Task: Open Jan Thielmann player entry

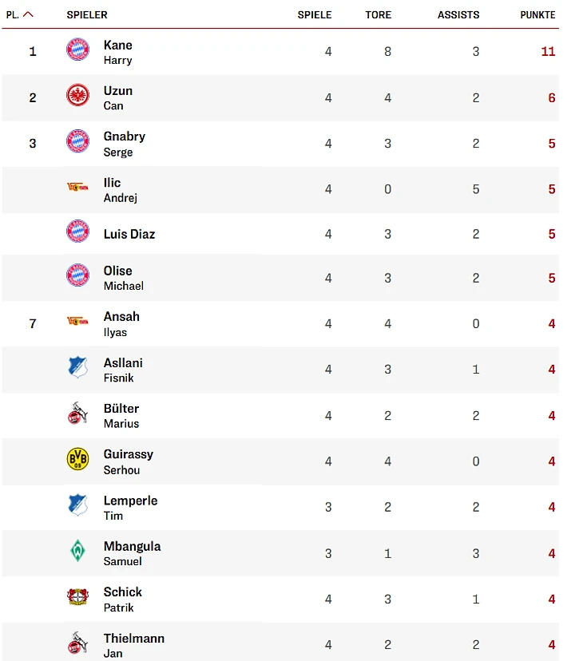Action: click(x=134, y=645)
